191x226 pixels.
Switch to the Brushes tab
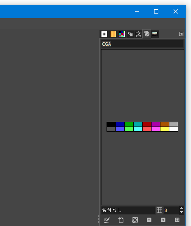pos(104,34)
